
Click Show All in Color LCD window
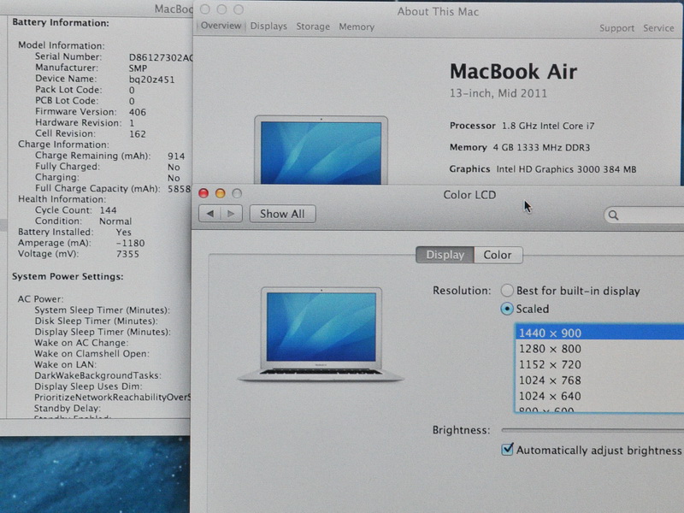tap(282, 214)
